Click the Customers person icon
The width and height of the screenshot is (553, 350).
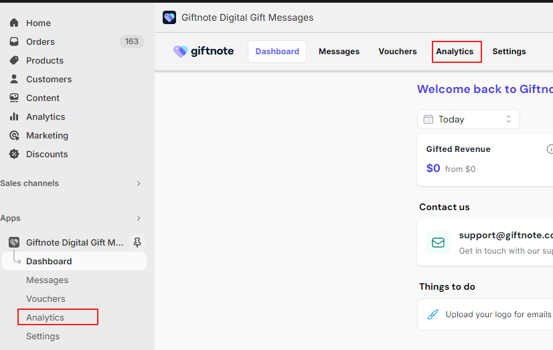14,79
